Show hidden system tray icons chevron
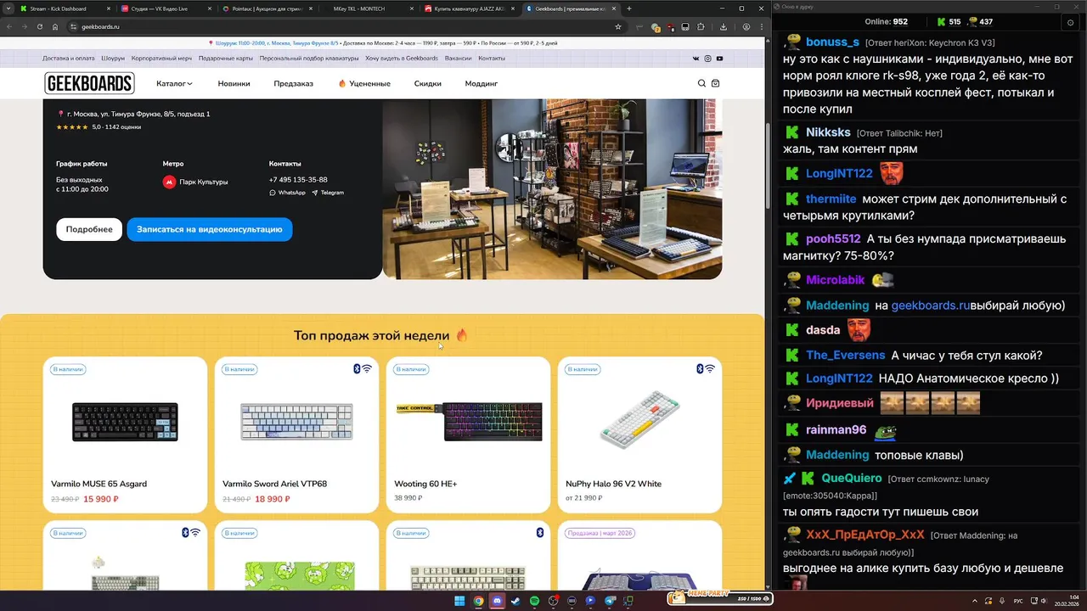 coord(974,601)
